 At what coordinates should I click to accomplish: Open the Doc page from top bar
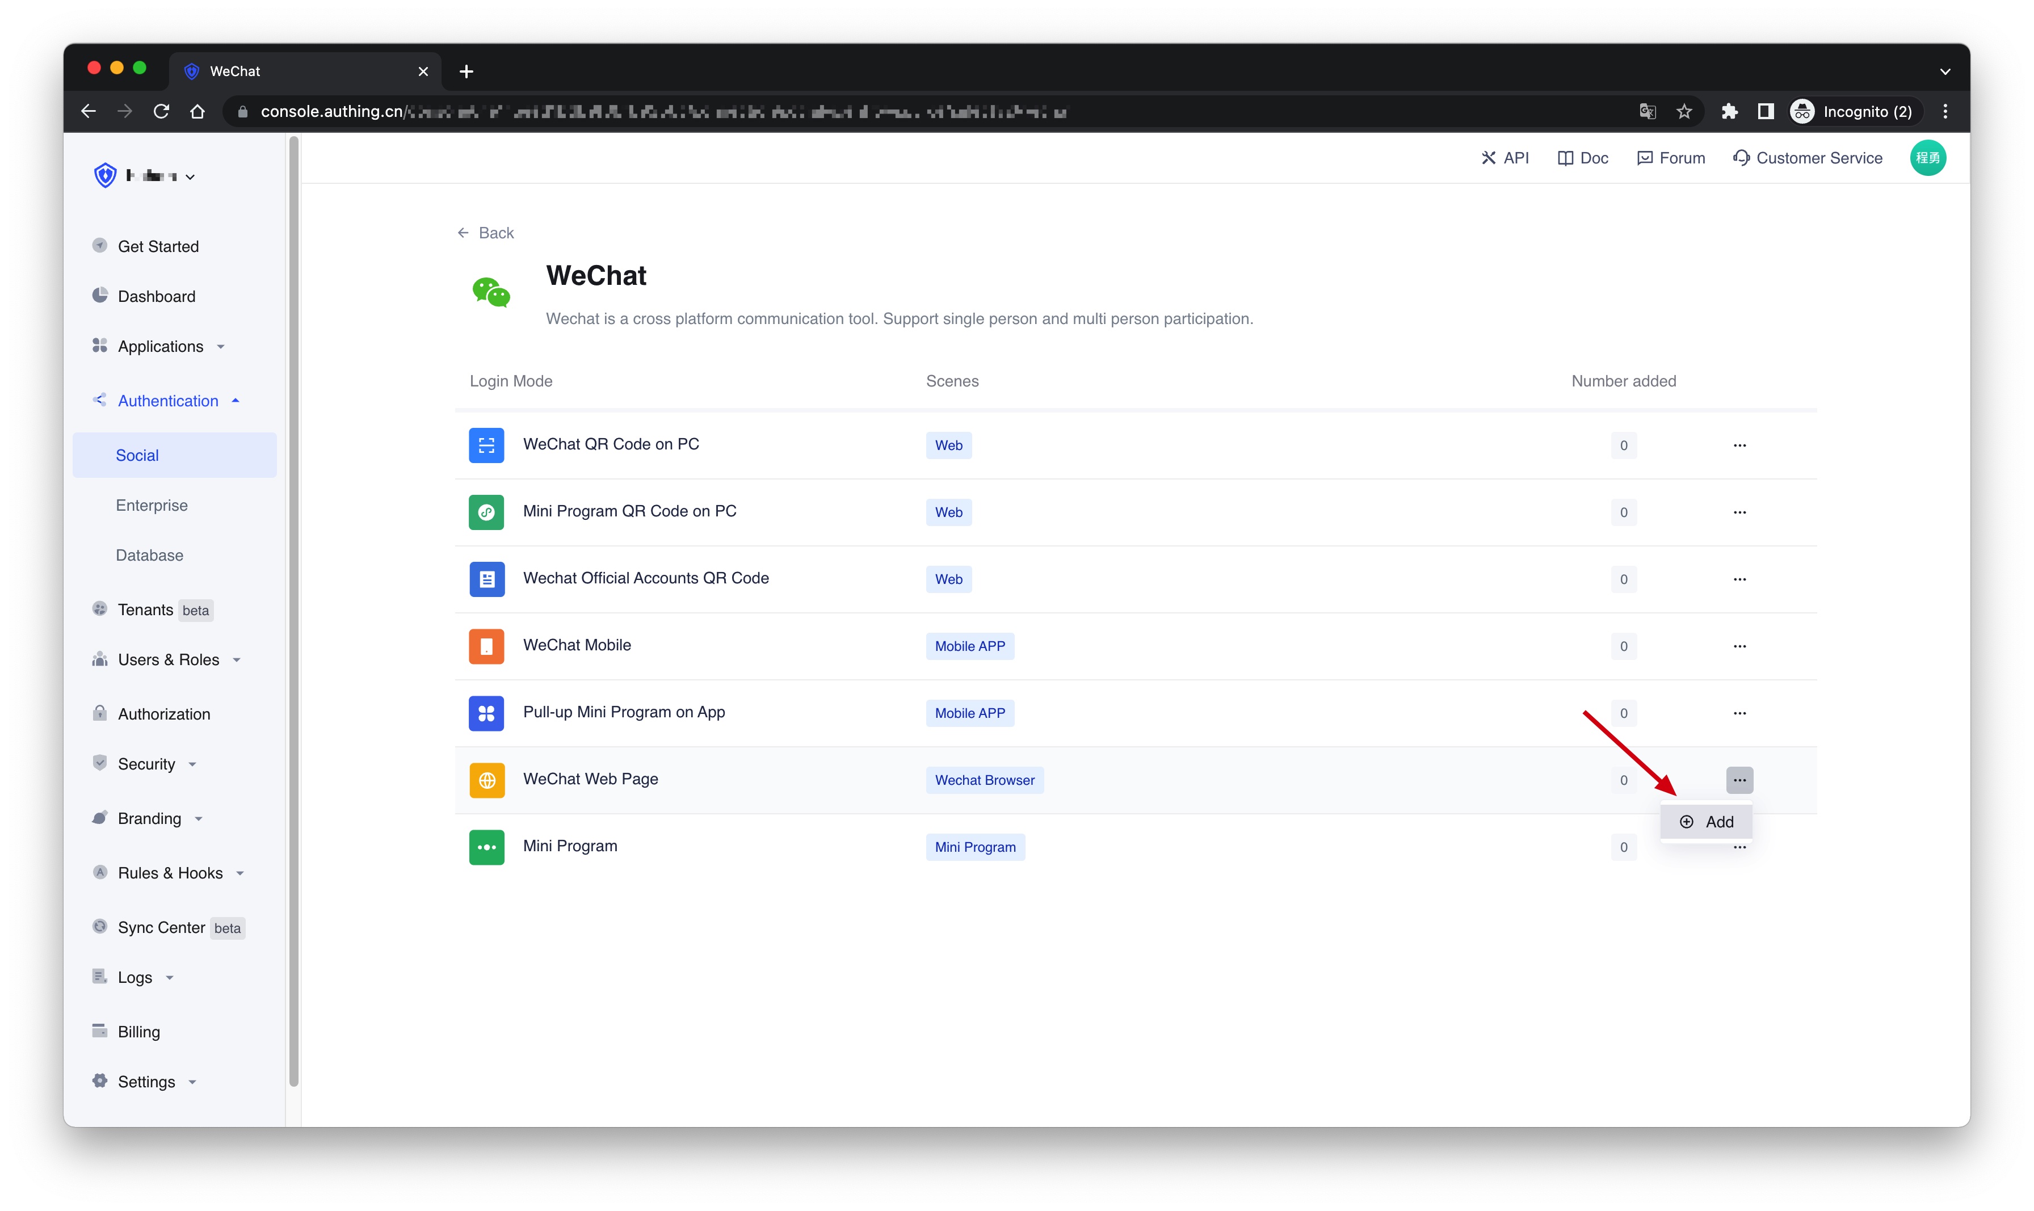click(1582, 158)
